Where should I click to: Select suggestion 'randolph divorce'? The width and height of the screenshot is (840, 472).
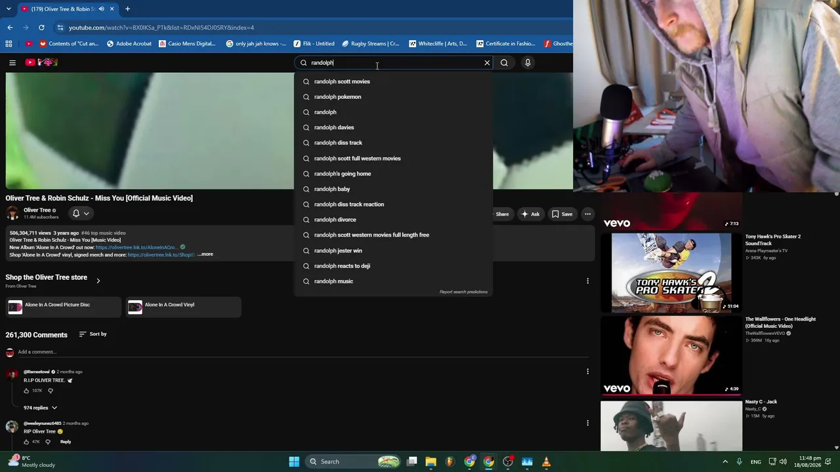[394, 220]
